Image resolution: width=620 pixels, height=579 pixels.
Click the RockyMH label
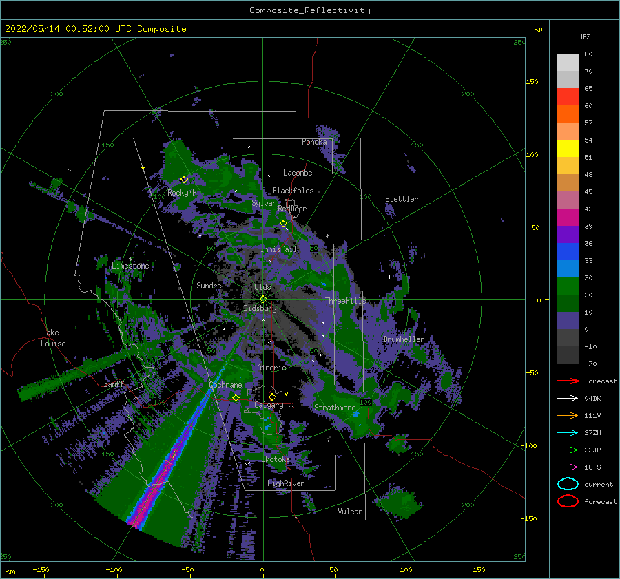tap(182, 193)
